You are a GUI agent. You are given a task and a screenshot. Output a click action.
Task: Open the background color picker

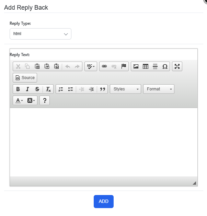coord(31,100)
